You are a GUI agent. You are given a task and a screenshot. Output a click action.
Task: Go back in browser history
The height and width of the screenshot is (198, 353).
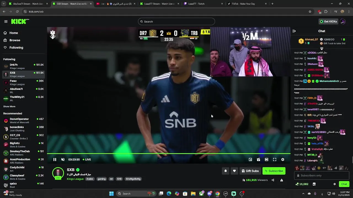click(x=4, y=12)
